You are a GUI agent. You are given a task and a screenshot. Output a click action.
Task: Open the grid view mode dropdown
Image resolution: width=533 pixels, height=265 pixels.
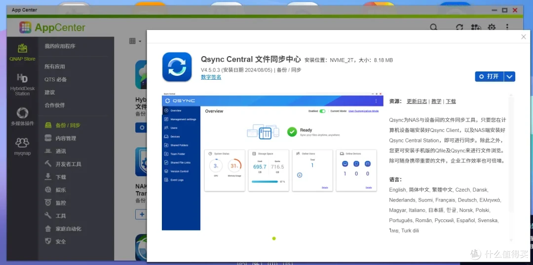point(135,41)
